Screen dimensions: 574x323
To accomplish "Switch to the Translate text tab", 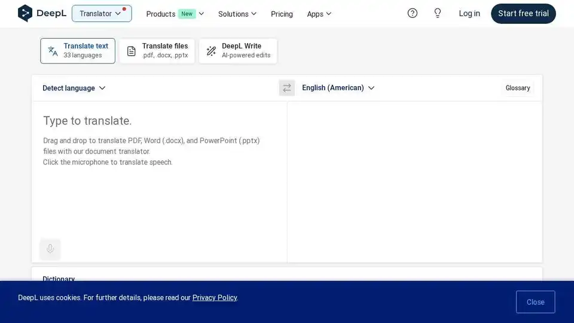I will (x=78, y=51).
